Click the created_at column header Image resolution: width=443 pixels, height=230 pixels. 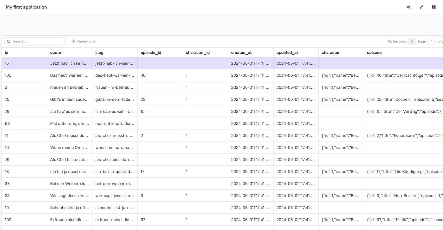pos(241,52)
